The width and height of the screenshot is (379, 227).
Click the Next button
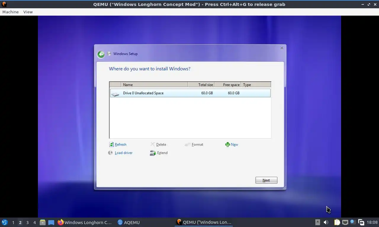coord(266,180)
